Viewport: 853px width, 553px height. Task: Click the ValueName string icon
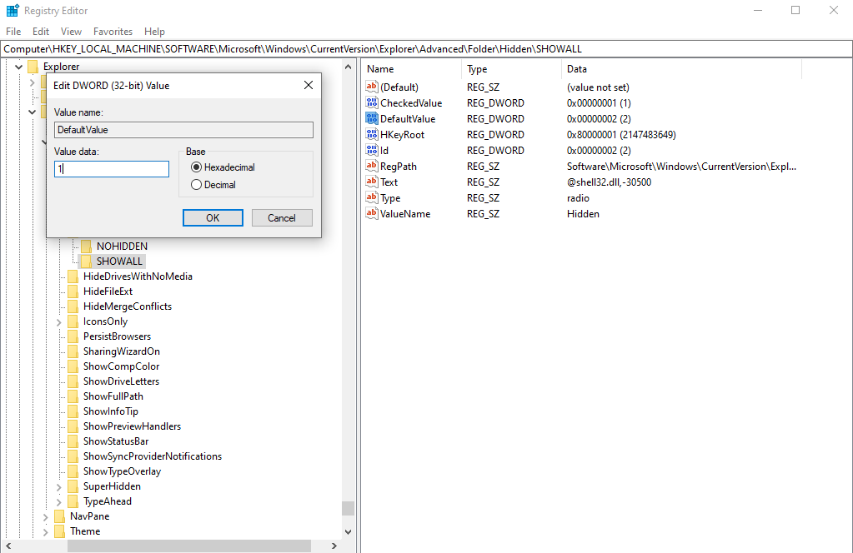pos(371,213)
